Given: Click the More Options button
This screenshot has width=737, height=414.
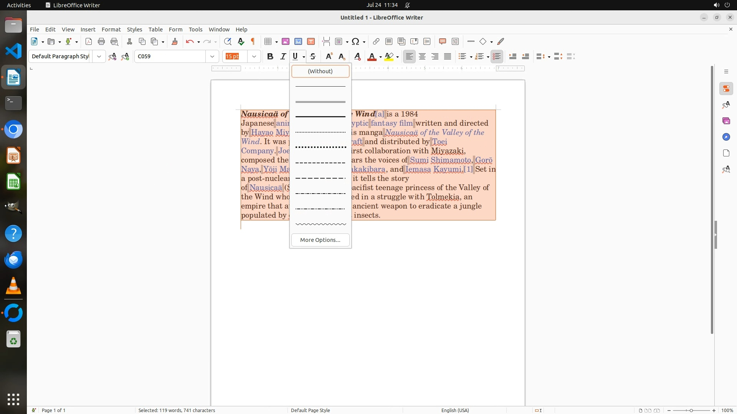Looking at the screenshot, I should (x=320, y=240).
